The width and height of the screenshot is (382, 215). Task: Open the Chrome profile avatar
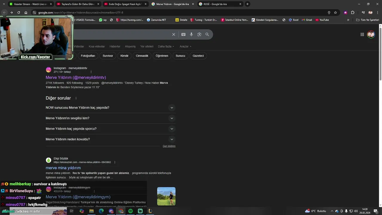[x=370, y=13]
